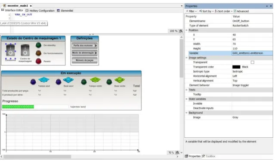The image size is (275, 161).
Task: Click the trend chart area
Action: click(72, 132)
